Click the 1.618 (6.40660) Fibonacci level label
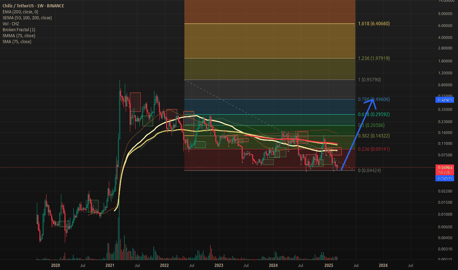The image size is (458, 270). click(x=374, y=24)
